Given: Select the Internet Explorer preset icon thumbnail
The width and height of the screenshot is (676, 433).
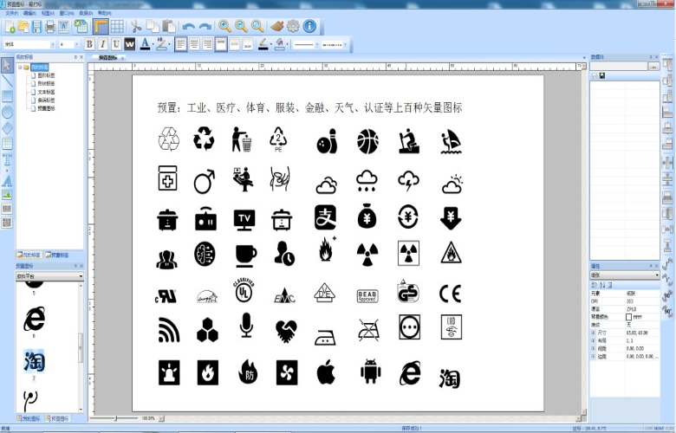Looking at the screenshot, I should click(x=34, y=319).
